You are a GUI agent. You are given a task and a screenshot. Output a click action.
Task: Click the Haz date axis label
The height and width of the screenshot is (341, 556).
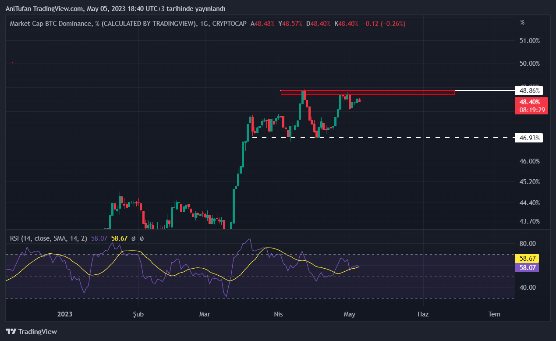pyautogui.click(x=423, y=314)
